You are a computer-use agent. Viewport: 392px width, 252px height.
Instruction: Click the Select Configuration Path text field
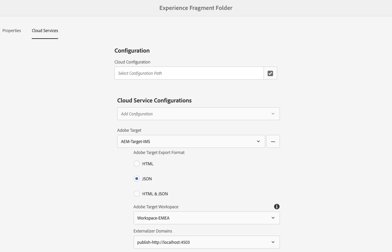tap(189, 73)
